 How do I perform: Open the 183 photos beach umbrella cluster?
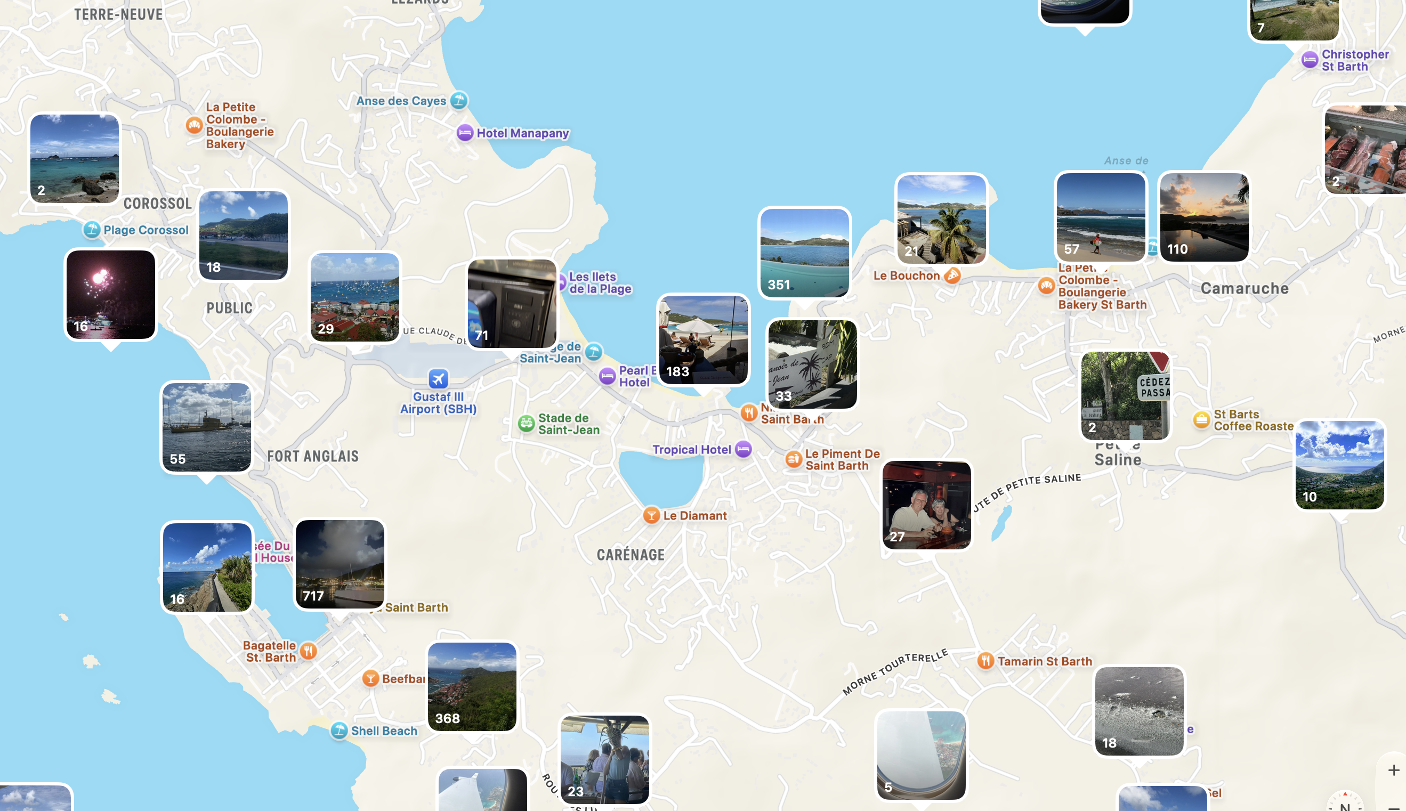point(704,340)
